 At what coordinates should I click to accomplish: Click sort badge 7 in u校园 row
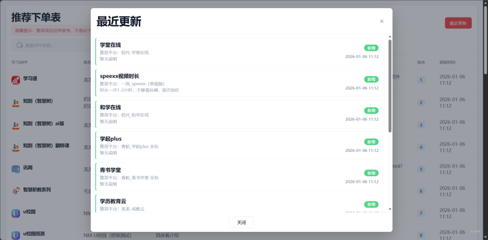(x=421, y=213)
